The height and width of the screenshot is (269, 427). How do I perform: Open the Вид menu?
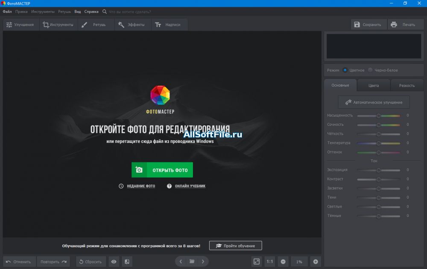(x=78, y=12)
